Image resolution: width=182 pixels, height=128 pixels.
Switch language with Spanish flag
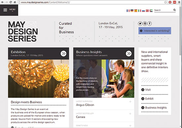136,11
